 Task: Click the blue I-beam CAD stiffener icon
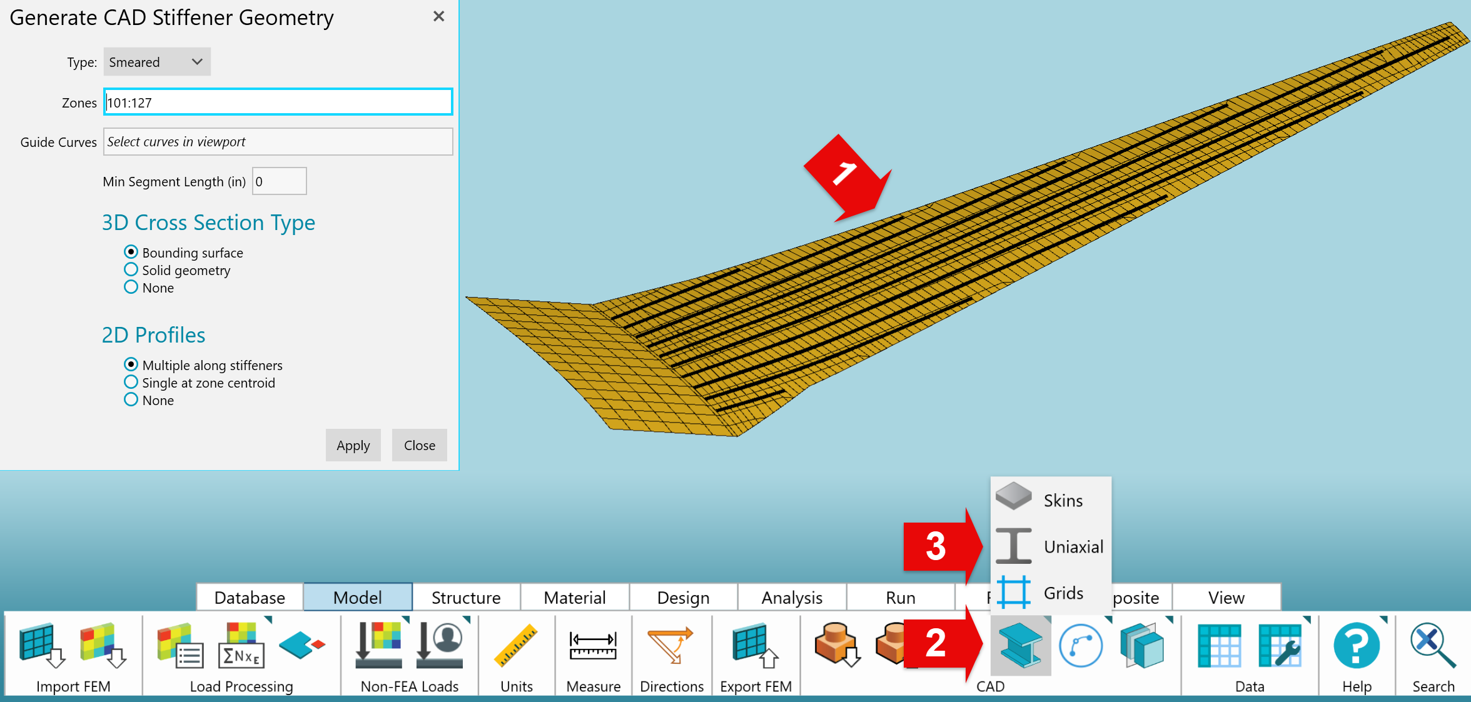coord(1021,646)
